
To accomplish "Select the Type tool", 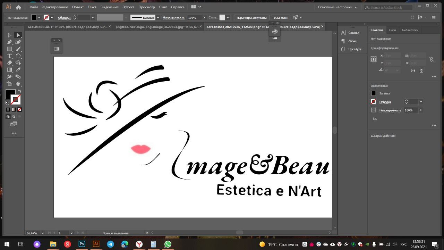I will pos(10,56).
